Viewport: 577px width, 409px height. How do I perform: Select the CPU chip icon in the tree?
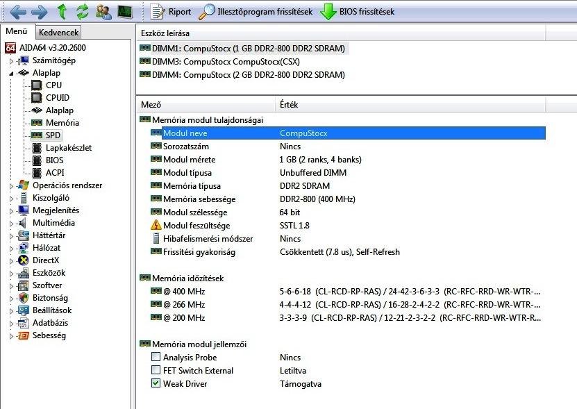pyautogui.click(x=36, y=85)
